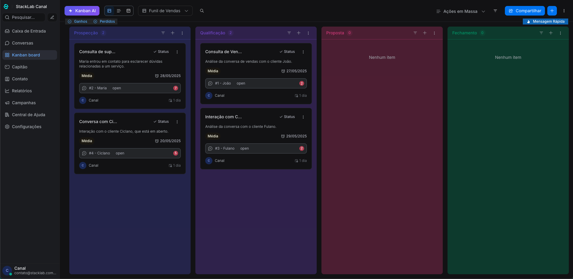Click the Compartilhar button
Viewport: 573px width, 279px height.
[x=525, y=11]
